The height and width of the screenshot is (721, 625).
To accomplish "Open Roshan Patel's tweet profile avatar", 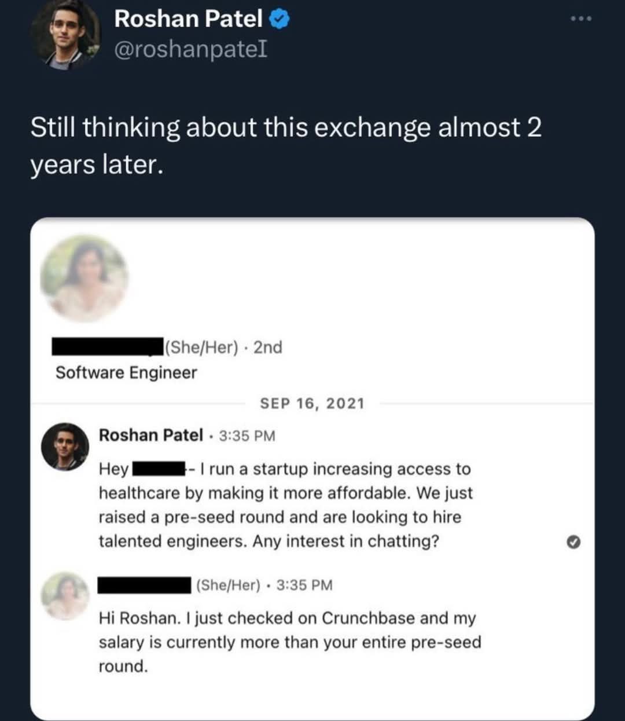I will pos(65,35).
